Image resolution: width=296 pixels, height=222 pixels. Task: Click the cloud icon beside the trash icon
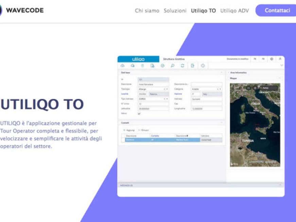point(133,66)
